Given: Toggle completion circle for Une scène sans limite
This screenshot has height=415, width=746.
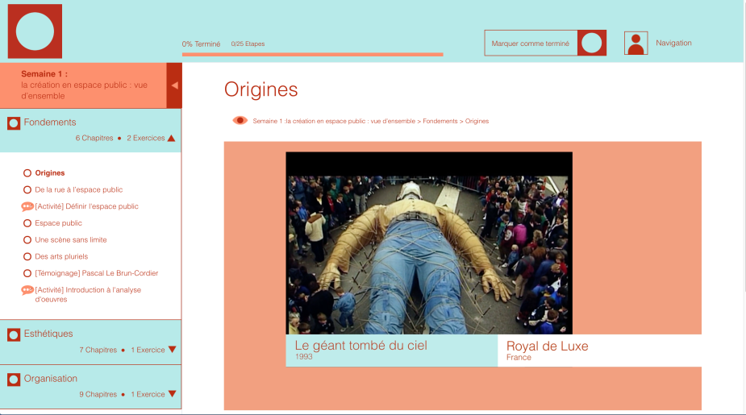Looking at the screenshot, I should (x=27, y=240).
